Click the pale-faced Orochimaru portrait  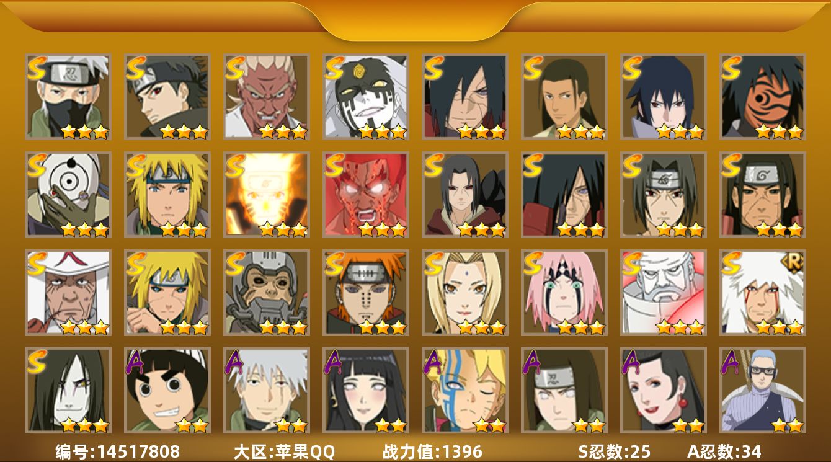coord(68,390)
